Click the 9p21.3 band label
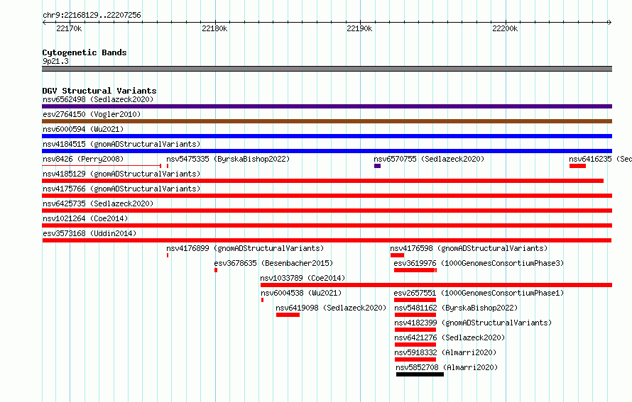This screenshot has width=632, height=402. (55, 61)
